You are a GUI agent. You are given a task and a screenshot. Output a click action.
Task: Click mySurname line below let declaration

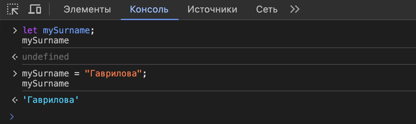[45, 41]
